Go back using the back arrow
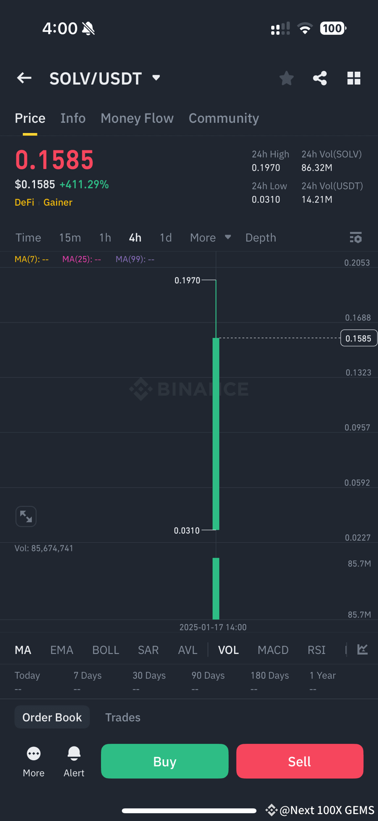378x821 pixels. tap(24, 78)
